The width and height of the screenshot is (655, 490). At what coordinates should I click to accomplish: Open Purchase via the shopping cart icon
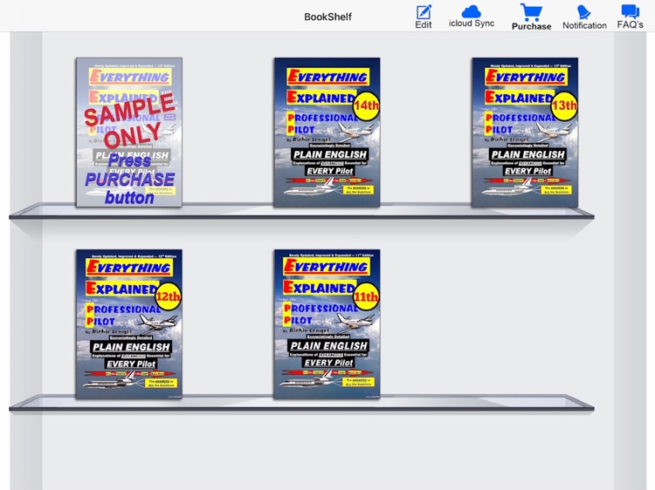531,12
